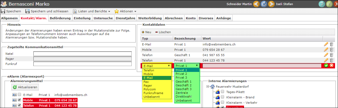This screenshot has width=338, height=108.
Task: Switch to the Allgemein tab
Action: 9,18
